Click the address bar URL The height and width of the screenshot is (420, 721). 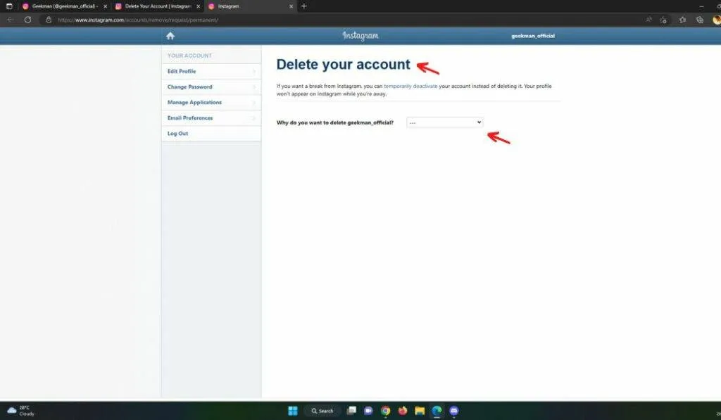pos(138,20)
